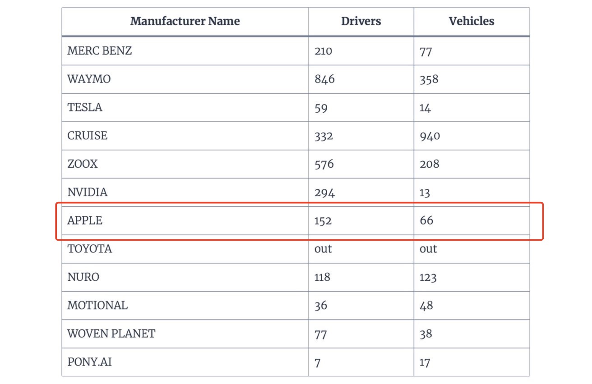Viewport: 592px width, 384px height.
Task: Click Apple's vehicles value 66
Action: 426,221
